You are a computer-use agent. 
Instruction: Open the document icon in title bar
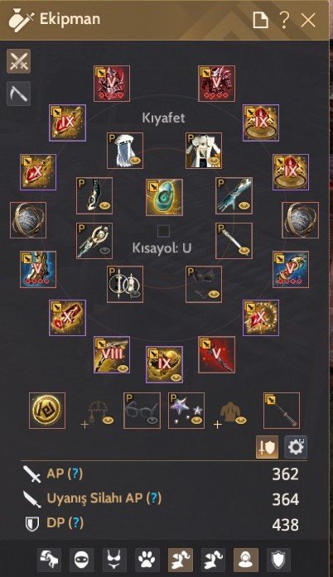260,20
